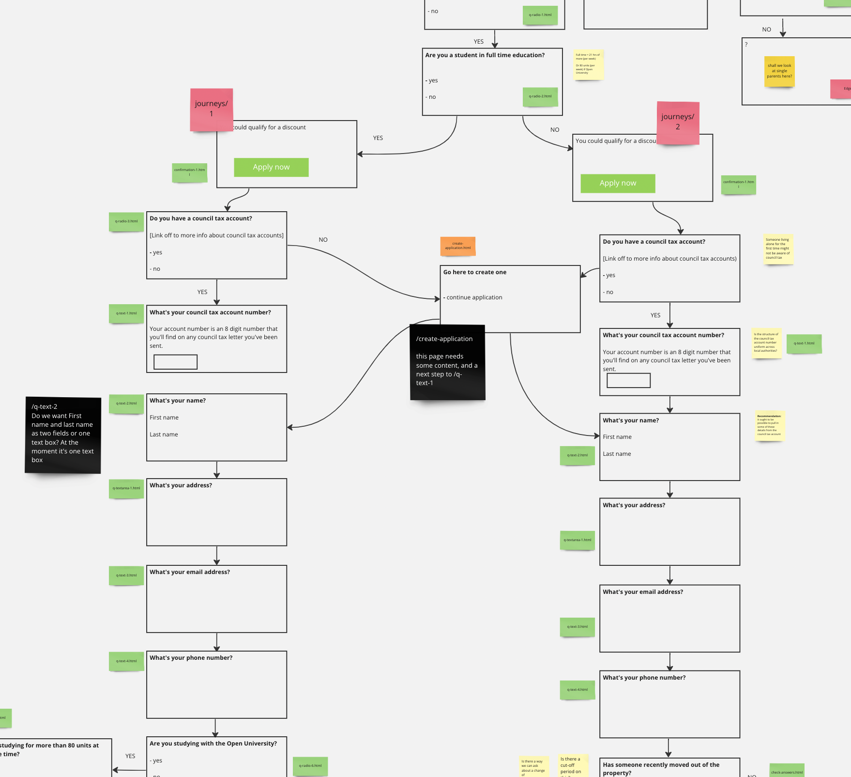
Task: Select the black /q-text-2 note
Action: tap(63, 435)
